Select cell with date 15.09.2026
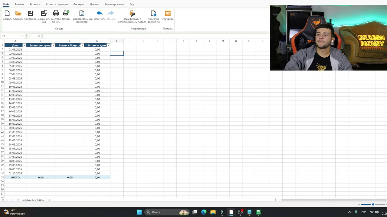The width and height of the screenshot is (387, 217). [15, 107]
